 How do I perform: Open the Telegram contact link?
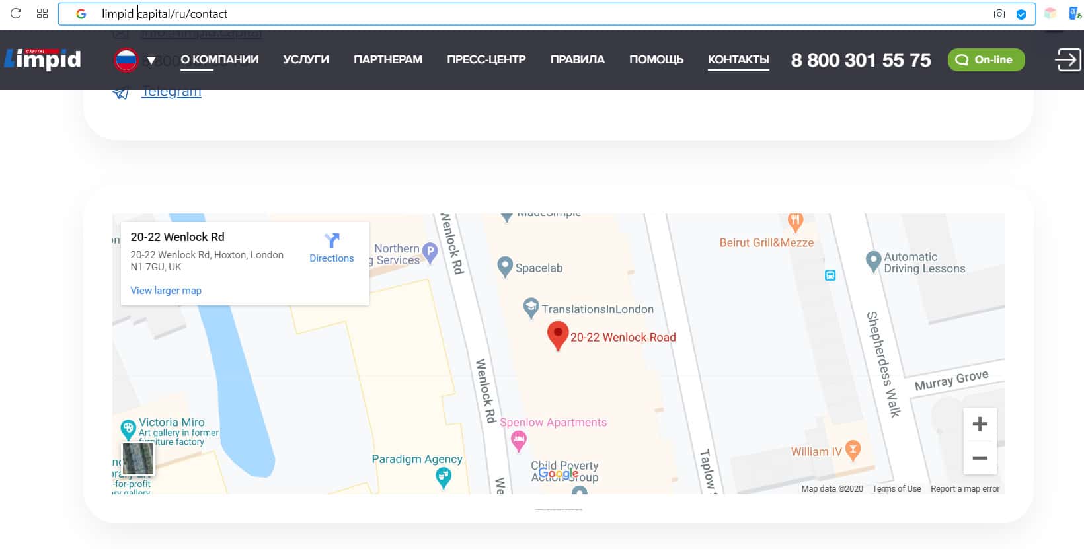[171, 92]
